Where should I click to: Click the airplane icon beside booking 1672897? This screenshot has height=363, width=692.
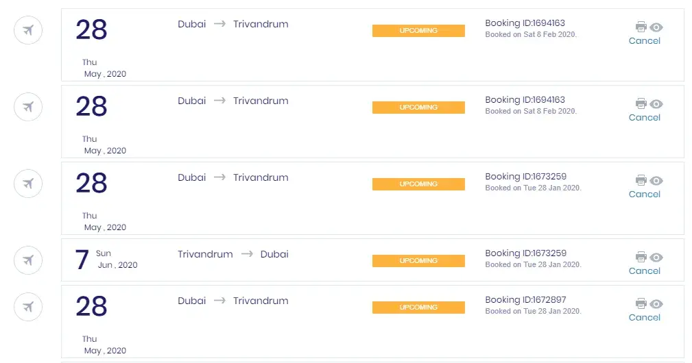[x=28, y=306]
